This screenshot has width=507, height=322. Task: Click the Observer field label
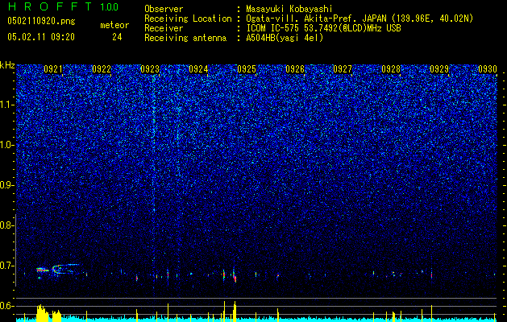point(164,9)
